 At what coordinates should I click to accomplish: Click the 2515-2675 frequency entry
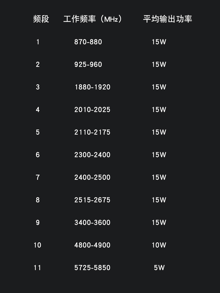click(92, 200)
